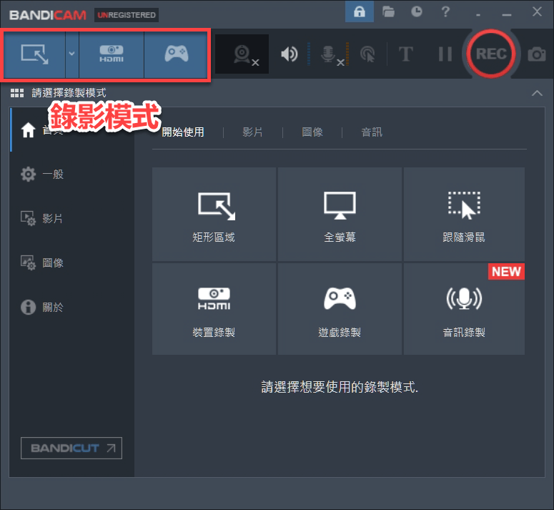Open screen recording mode dropdown arrow

(x=71, y=54)
